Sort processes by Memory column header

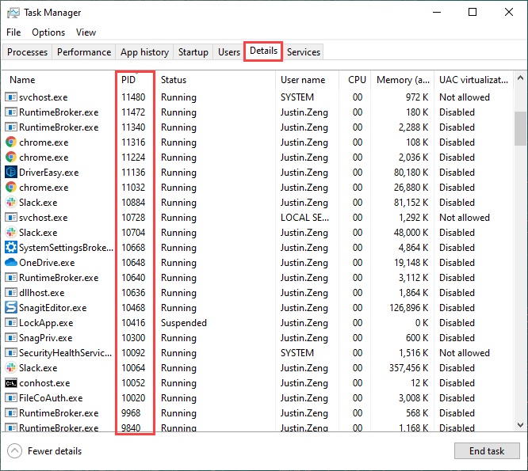404,80
